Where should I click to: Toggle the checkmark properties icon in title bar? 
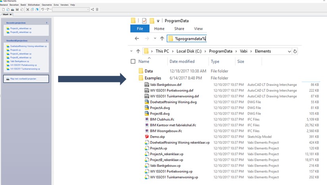click(x=144, y=21)
